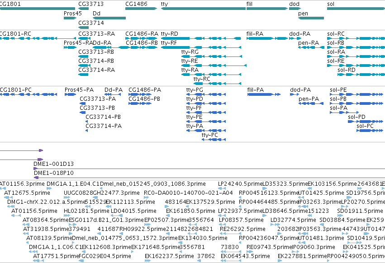385x263 pixels.
Task: Click the Pros45-PA protein label
Action: point(79,90)
